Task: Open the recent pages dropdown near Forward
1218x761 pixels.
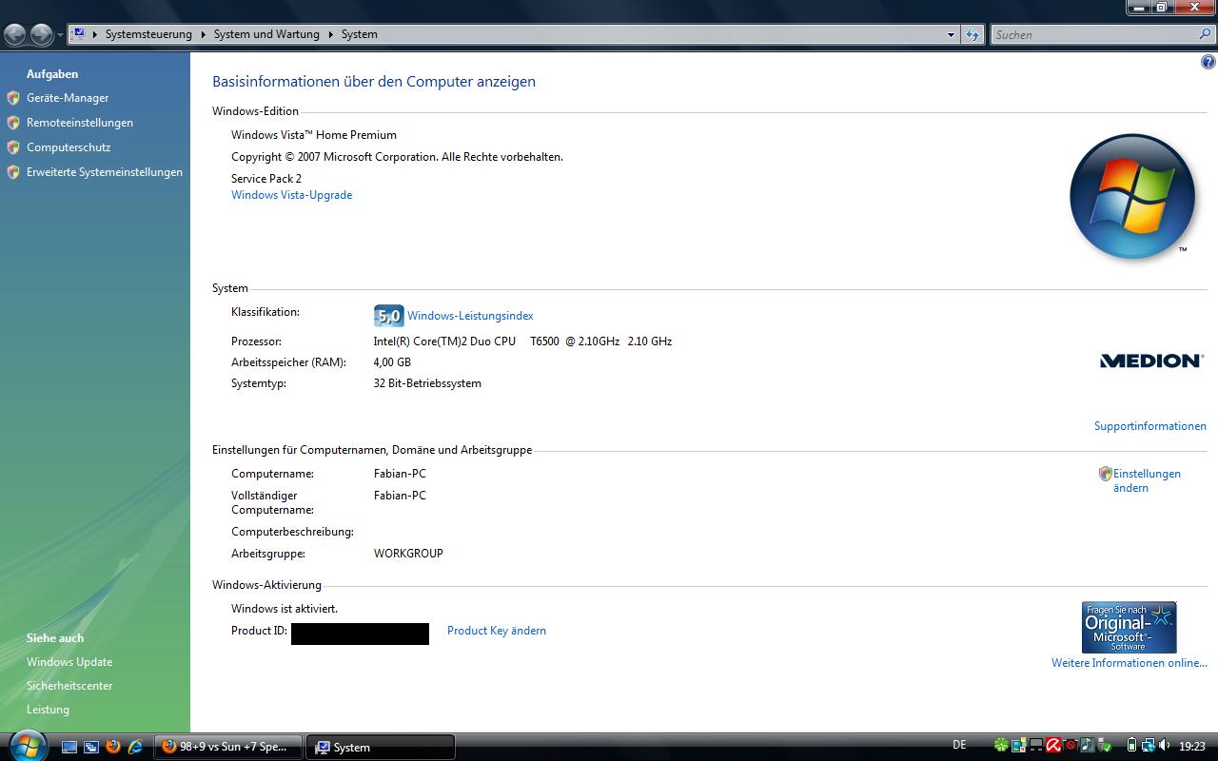Action: coord(60,35)
